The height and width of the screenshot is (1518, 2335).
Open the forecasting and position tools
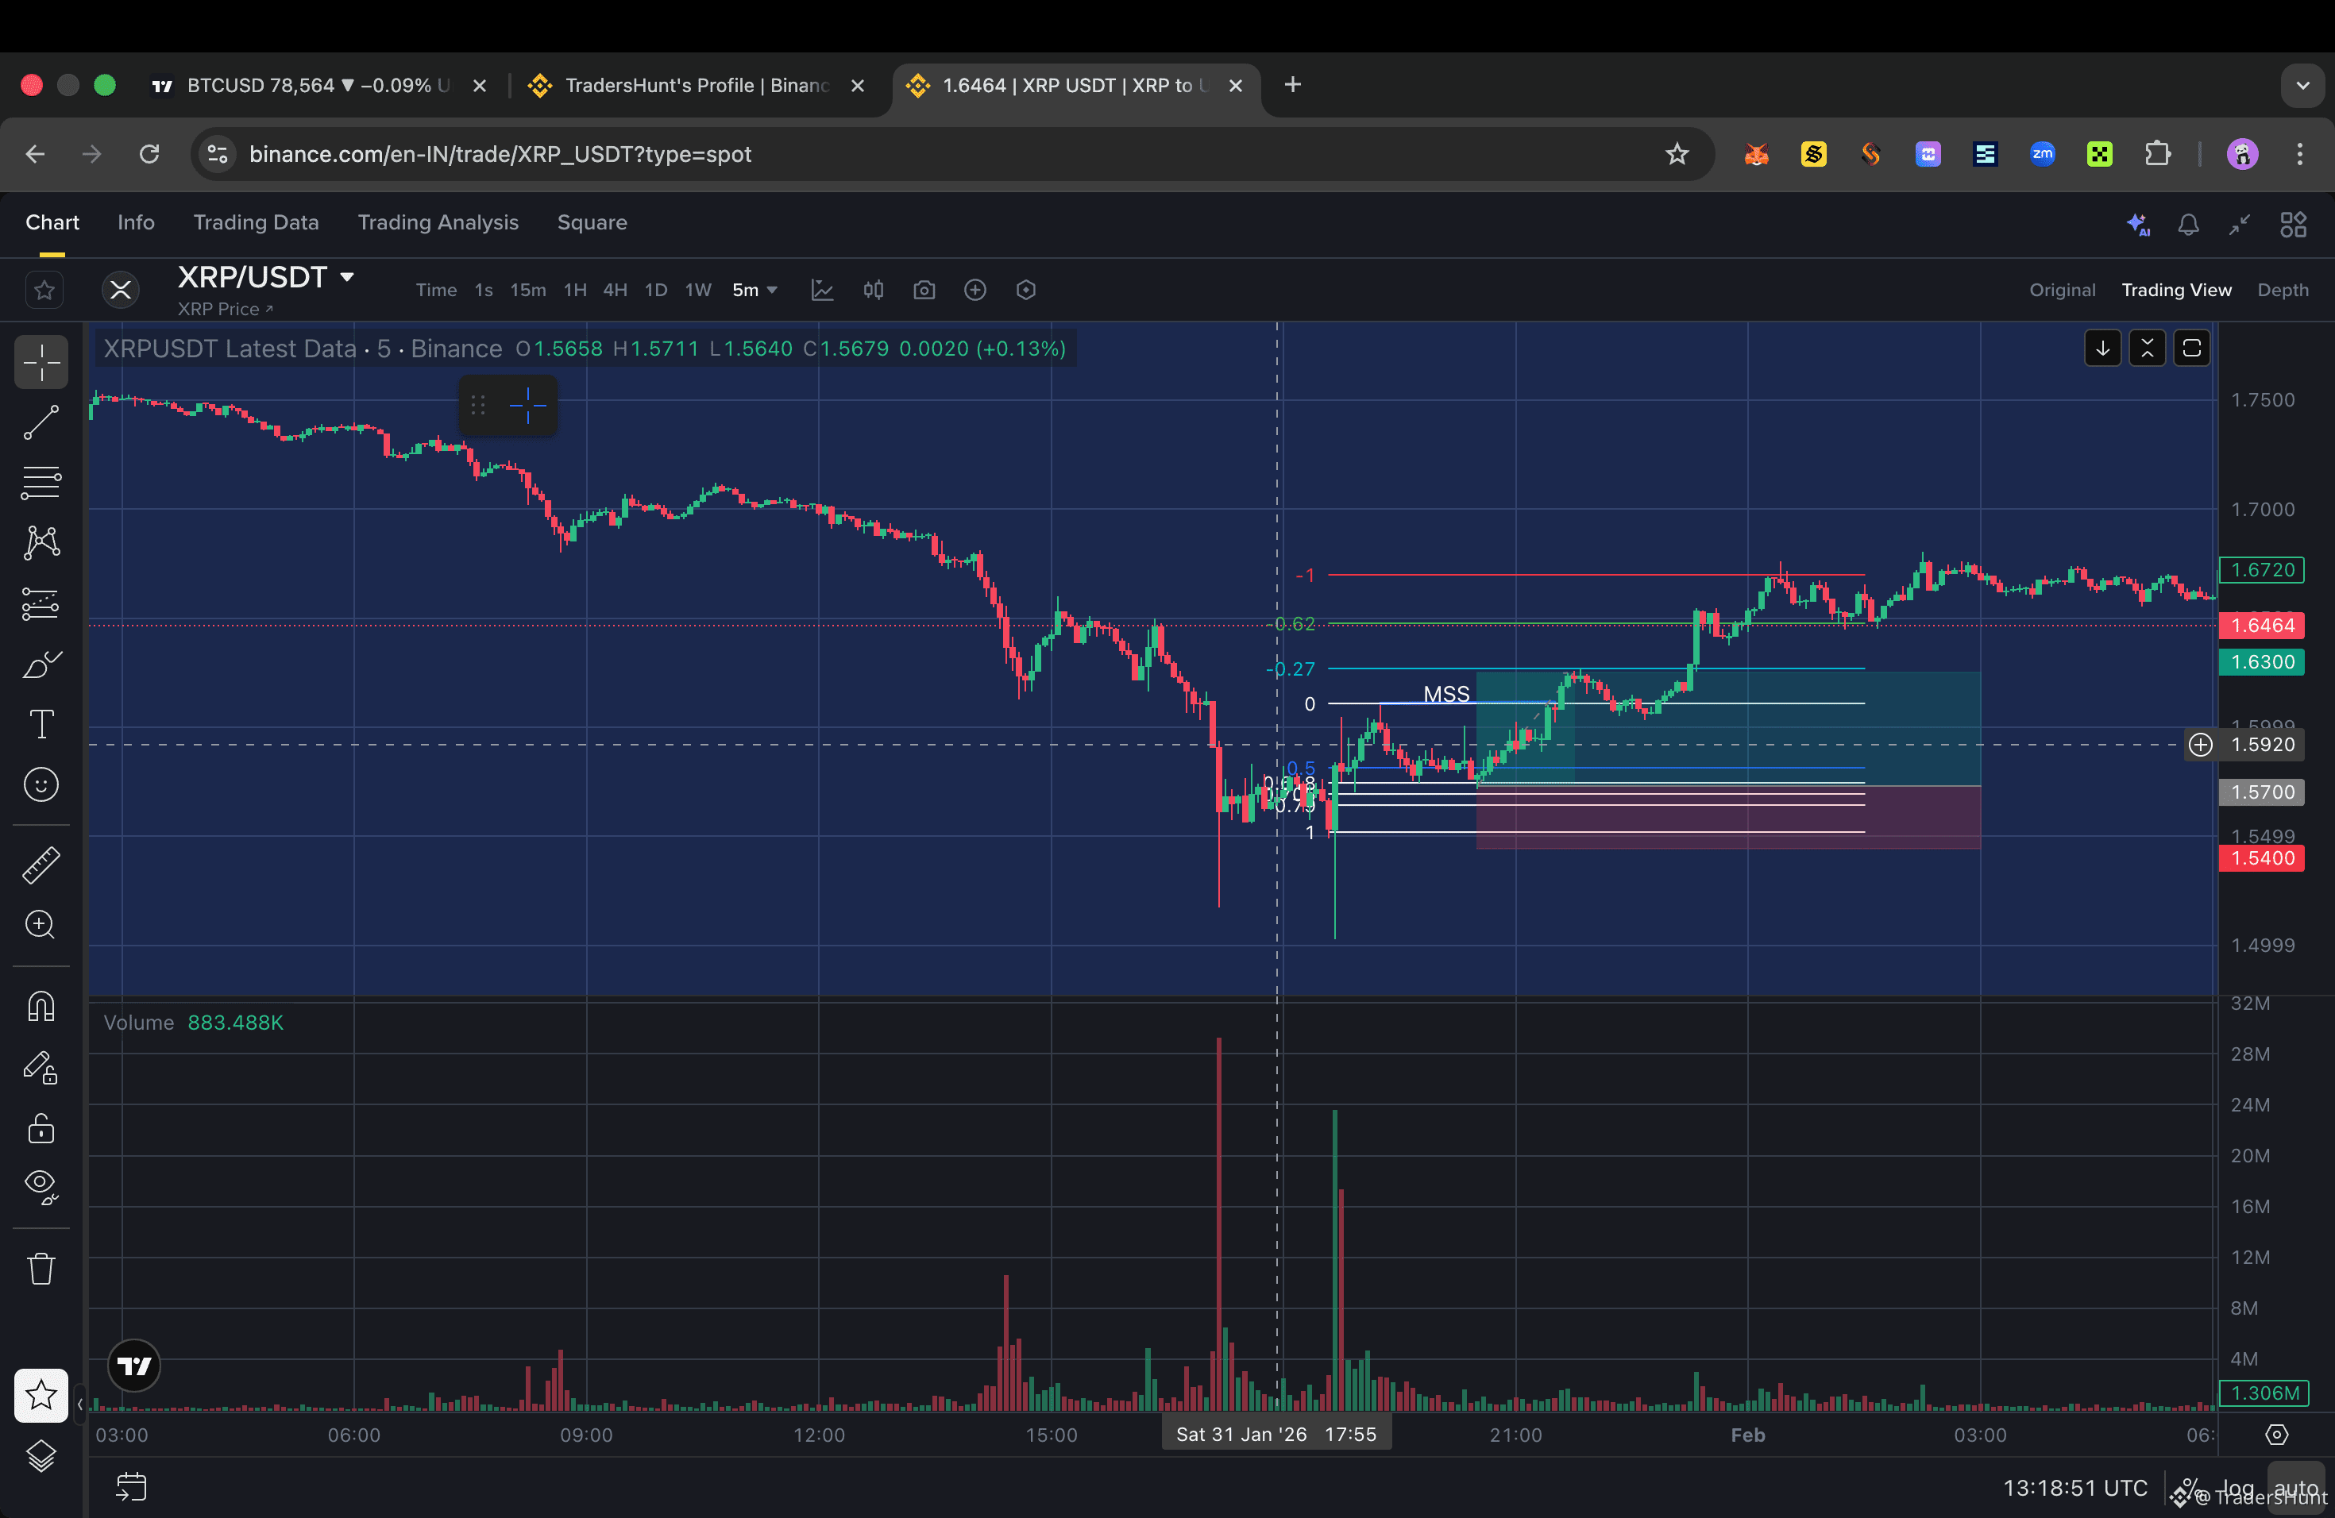point(41,604)
